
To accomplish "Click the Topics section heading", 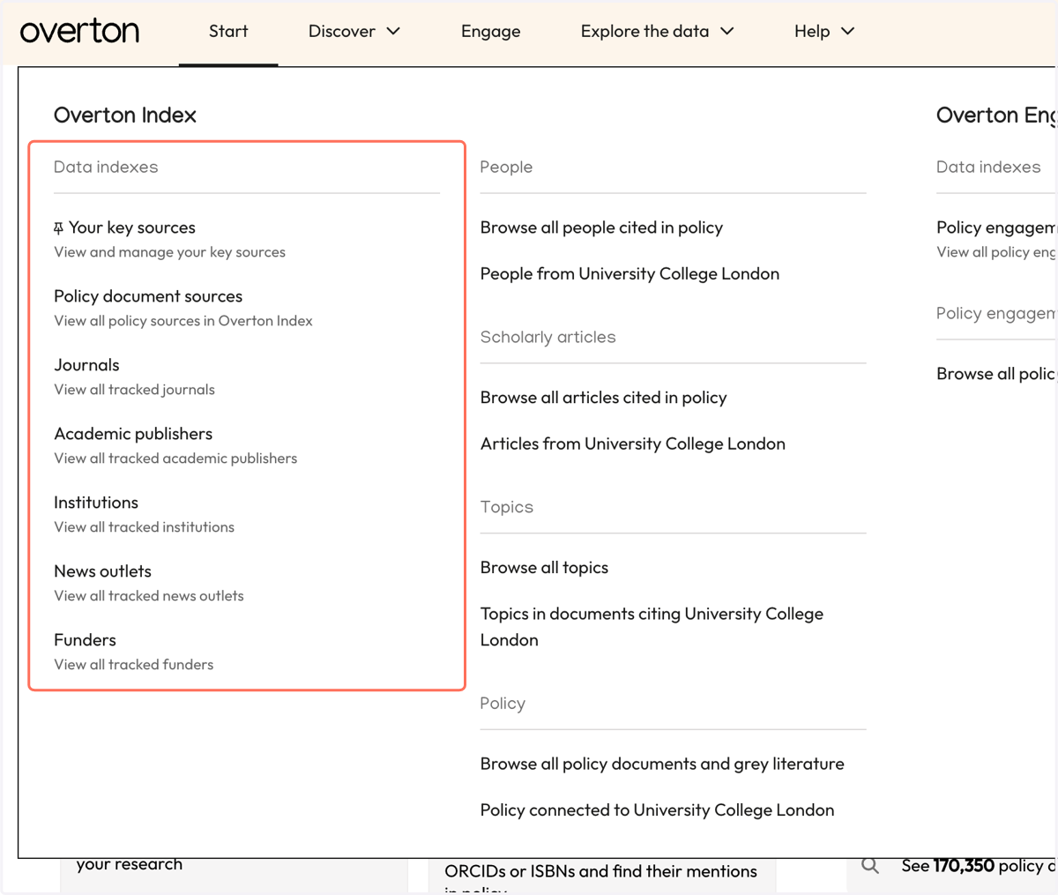I will [507, 507].
